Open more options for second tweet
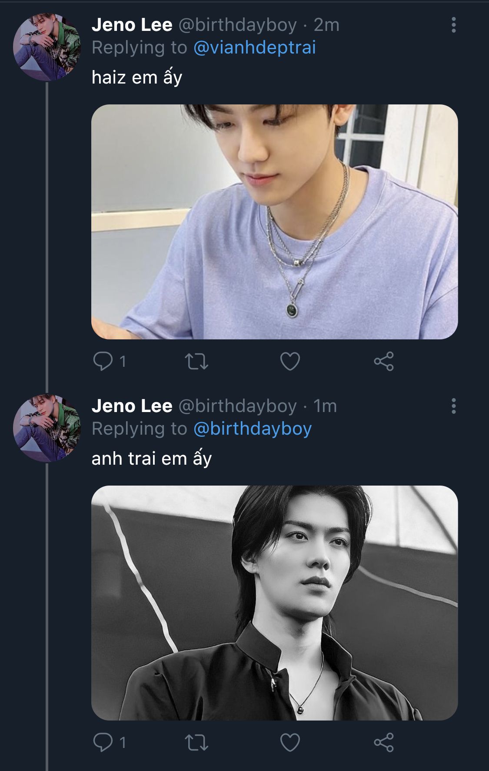Image resolution: width=489 pixels, height=771 pixels. pos(453,406)
